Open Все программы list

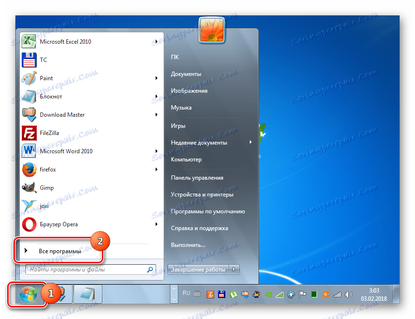click(60, 251)
